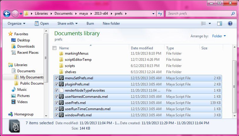Click file list scroll up arrow

[x=234, y=47]
